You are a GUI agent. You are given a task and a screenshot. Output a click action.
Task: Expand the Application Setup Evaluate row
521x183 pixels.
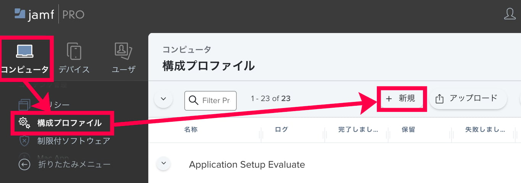164,164
